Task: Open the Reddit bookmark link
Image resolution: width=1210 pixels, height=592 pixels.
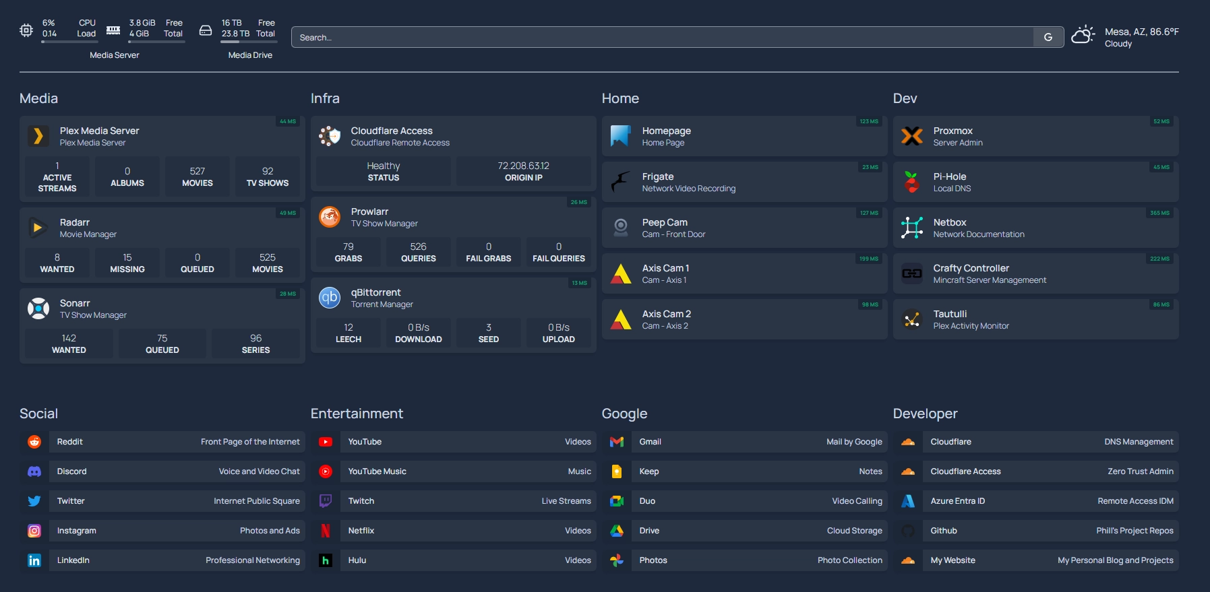Action: coord(177,442)
